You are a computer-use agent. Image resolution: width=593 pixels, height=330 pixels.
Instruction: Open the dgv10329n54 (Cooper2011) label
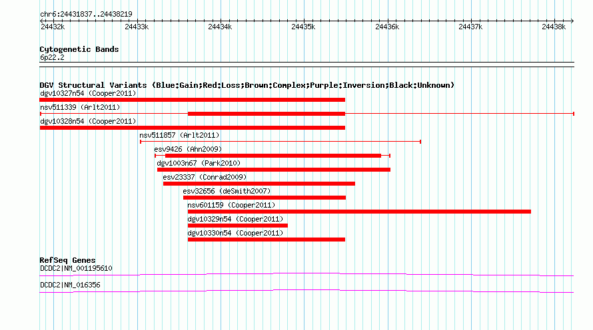235,219
